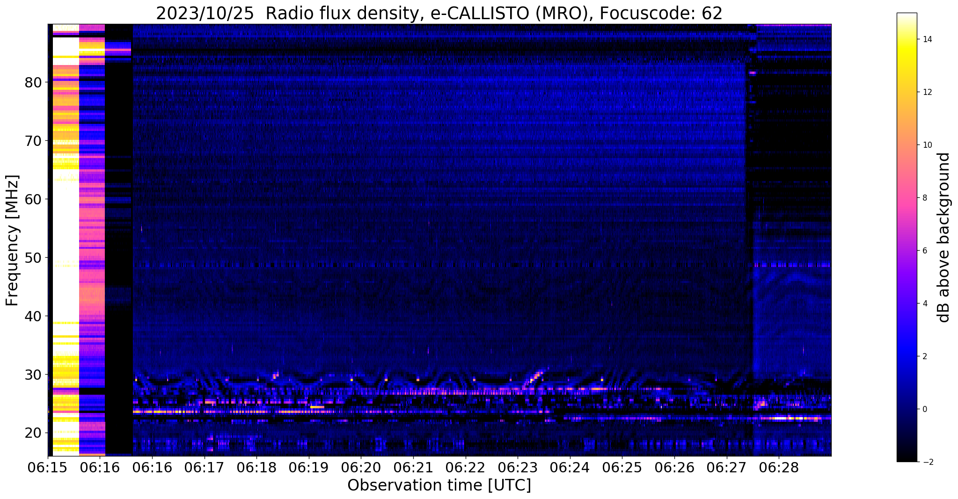Click the plot title mentioning e-CALLISTO (MRO)

click(x=439, y=13)
